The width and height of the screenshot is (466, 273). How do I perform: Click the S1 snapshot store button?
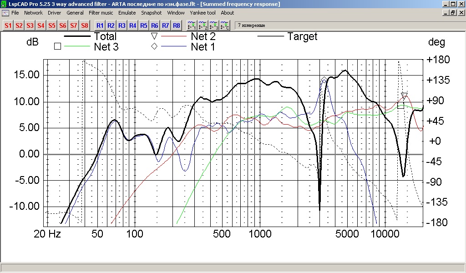coord(8,25)
